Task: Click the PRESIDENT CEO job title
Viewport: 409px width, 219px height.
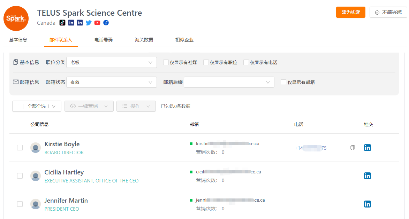Action: pos(62,209)
